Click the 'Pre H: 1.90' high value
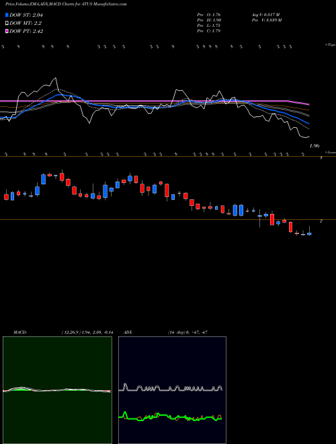This screenshot has height=444, width=336. 209,20
